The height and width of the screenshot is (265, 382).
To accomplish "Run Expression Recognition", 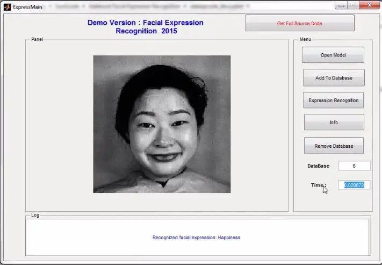I will pos(333,100).
